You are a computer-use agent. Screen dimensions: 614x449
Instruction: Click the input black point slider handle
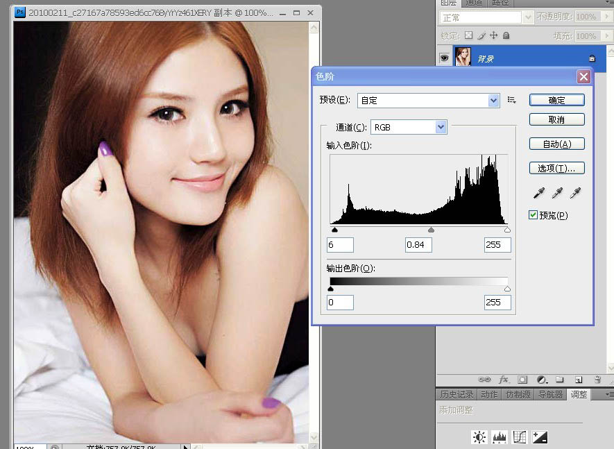click(334, 230)
